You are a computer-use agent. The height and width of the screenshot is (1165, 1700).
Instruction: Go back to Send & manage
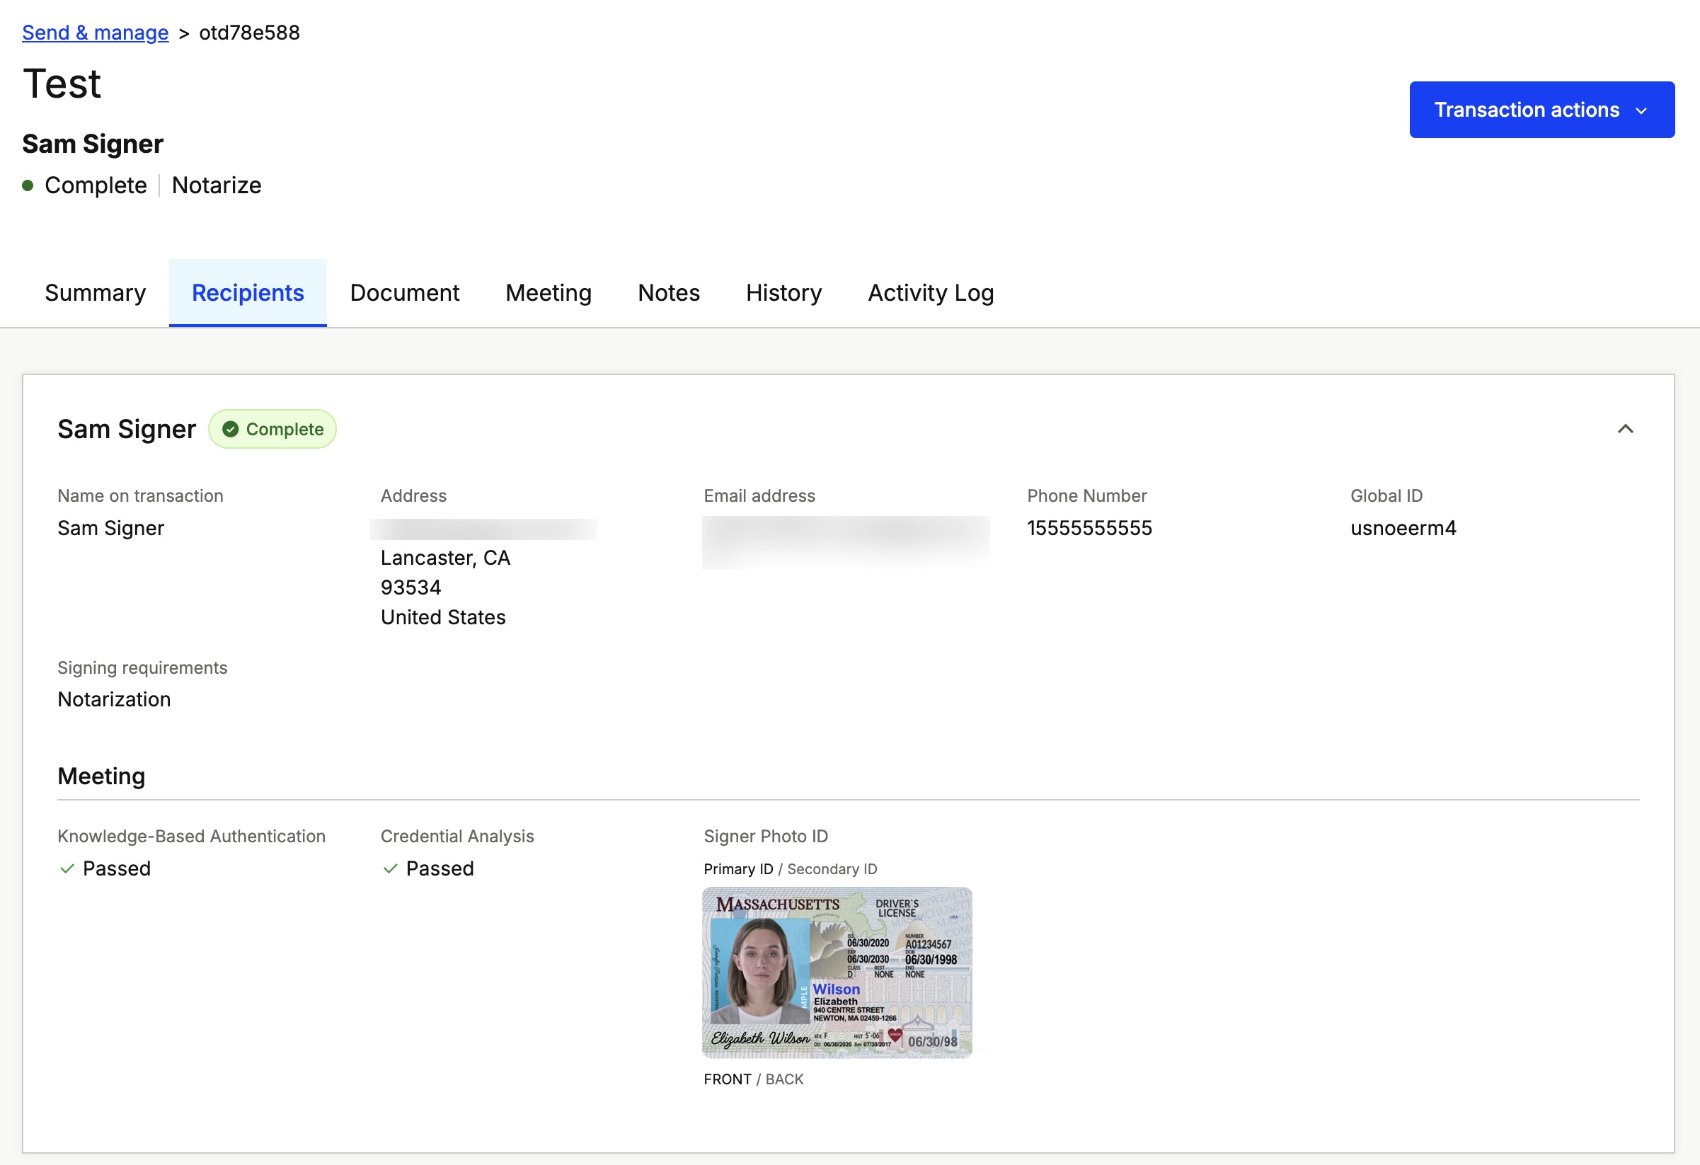click(95, 33)
